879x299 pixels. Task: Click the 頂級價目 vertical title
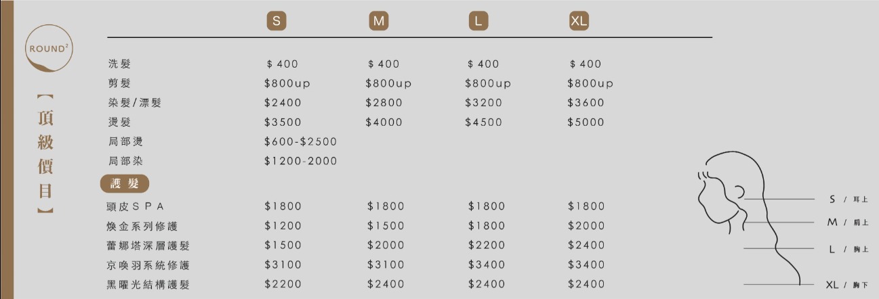[x=45, y=154]
